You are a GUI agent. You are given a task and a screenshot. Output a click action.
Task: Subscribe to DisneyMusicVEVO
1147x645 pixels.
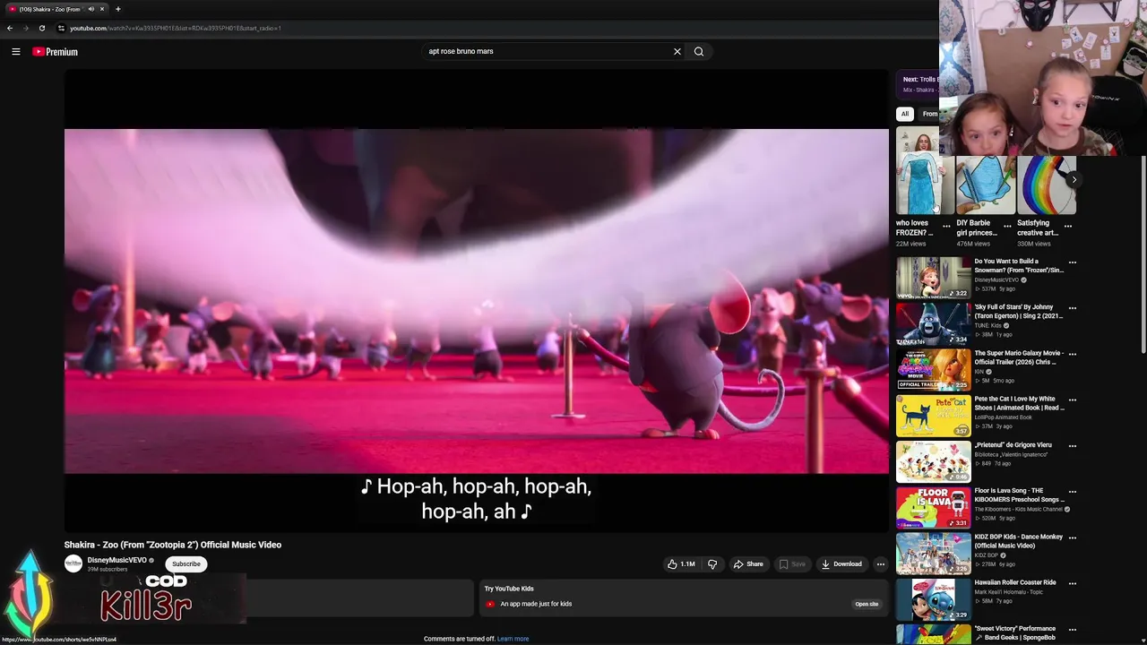pyautogui.click(x=186, y=564)
